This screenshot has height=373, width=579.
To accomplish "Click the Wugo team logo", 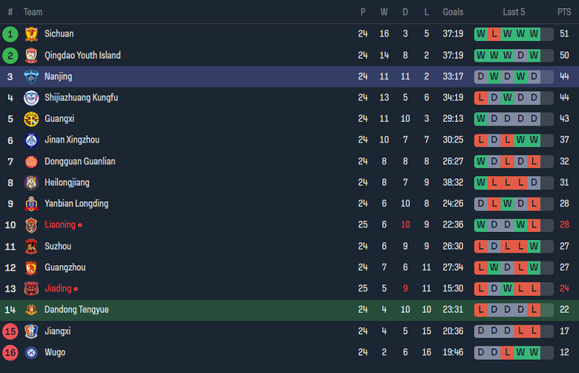I will (x=30, y=352).
